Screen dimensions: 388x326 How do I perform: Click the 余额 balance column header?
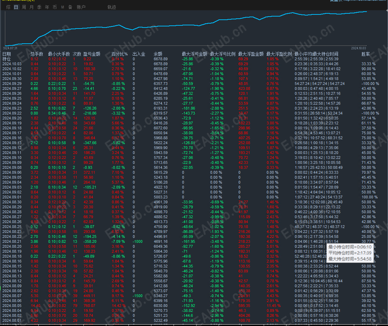click(158, 54)
